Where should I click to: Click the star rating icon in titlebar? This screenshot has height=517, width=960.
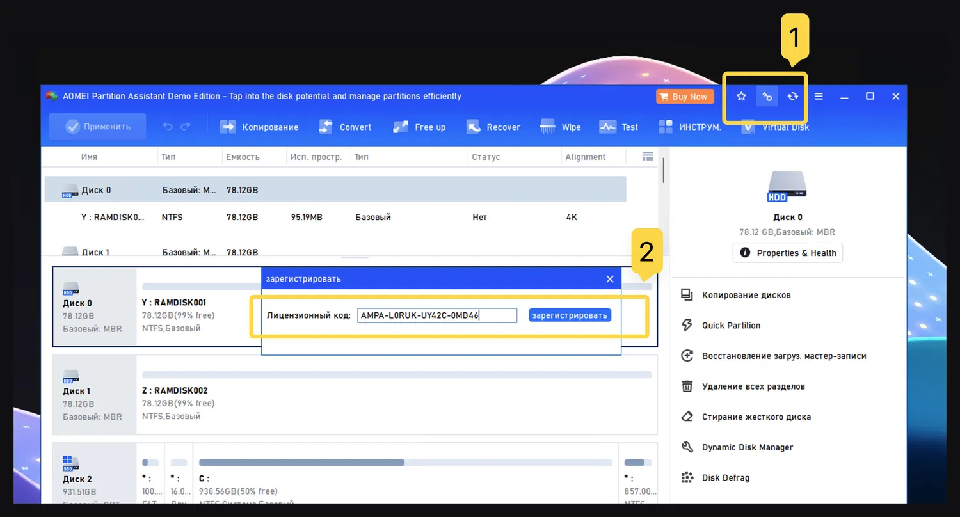point(741,96)
